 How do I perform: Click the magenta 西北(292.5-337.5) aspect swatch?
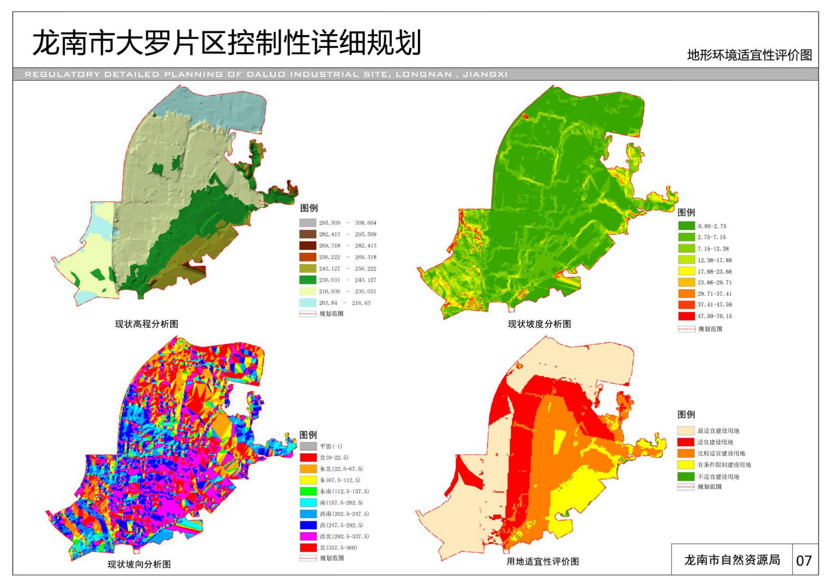(x=308, y=536)
